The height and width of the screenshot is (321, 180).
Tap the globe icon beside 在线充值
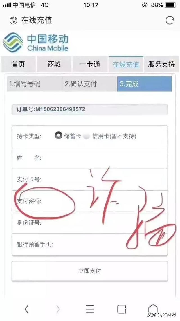[13, 21]
